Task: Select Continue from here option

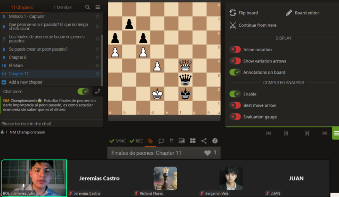Action: coord(253,25)
